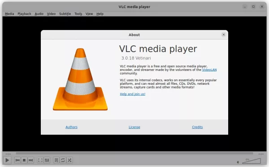269x167 pixels.
Task: Skip to previous media in playlist
Action: pyautogui.click(x=17, y=160)
